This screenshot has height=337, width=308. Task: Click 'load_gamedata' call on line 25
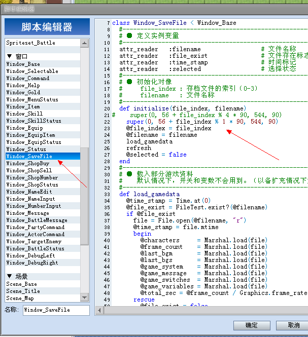coord(149,141)
